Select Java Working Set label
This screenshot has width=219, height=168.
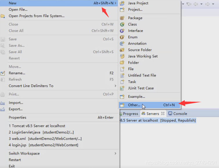click(143, 56)
